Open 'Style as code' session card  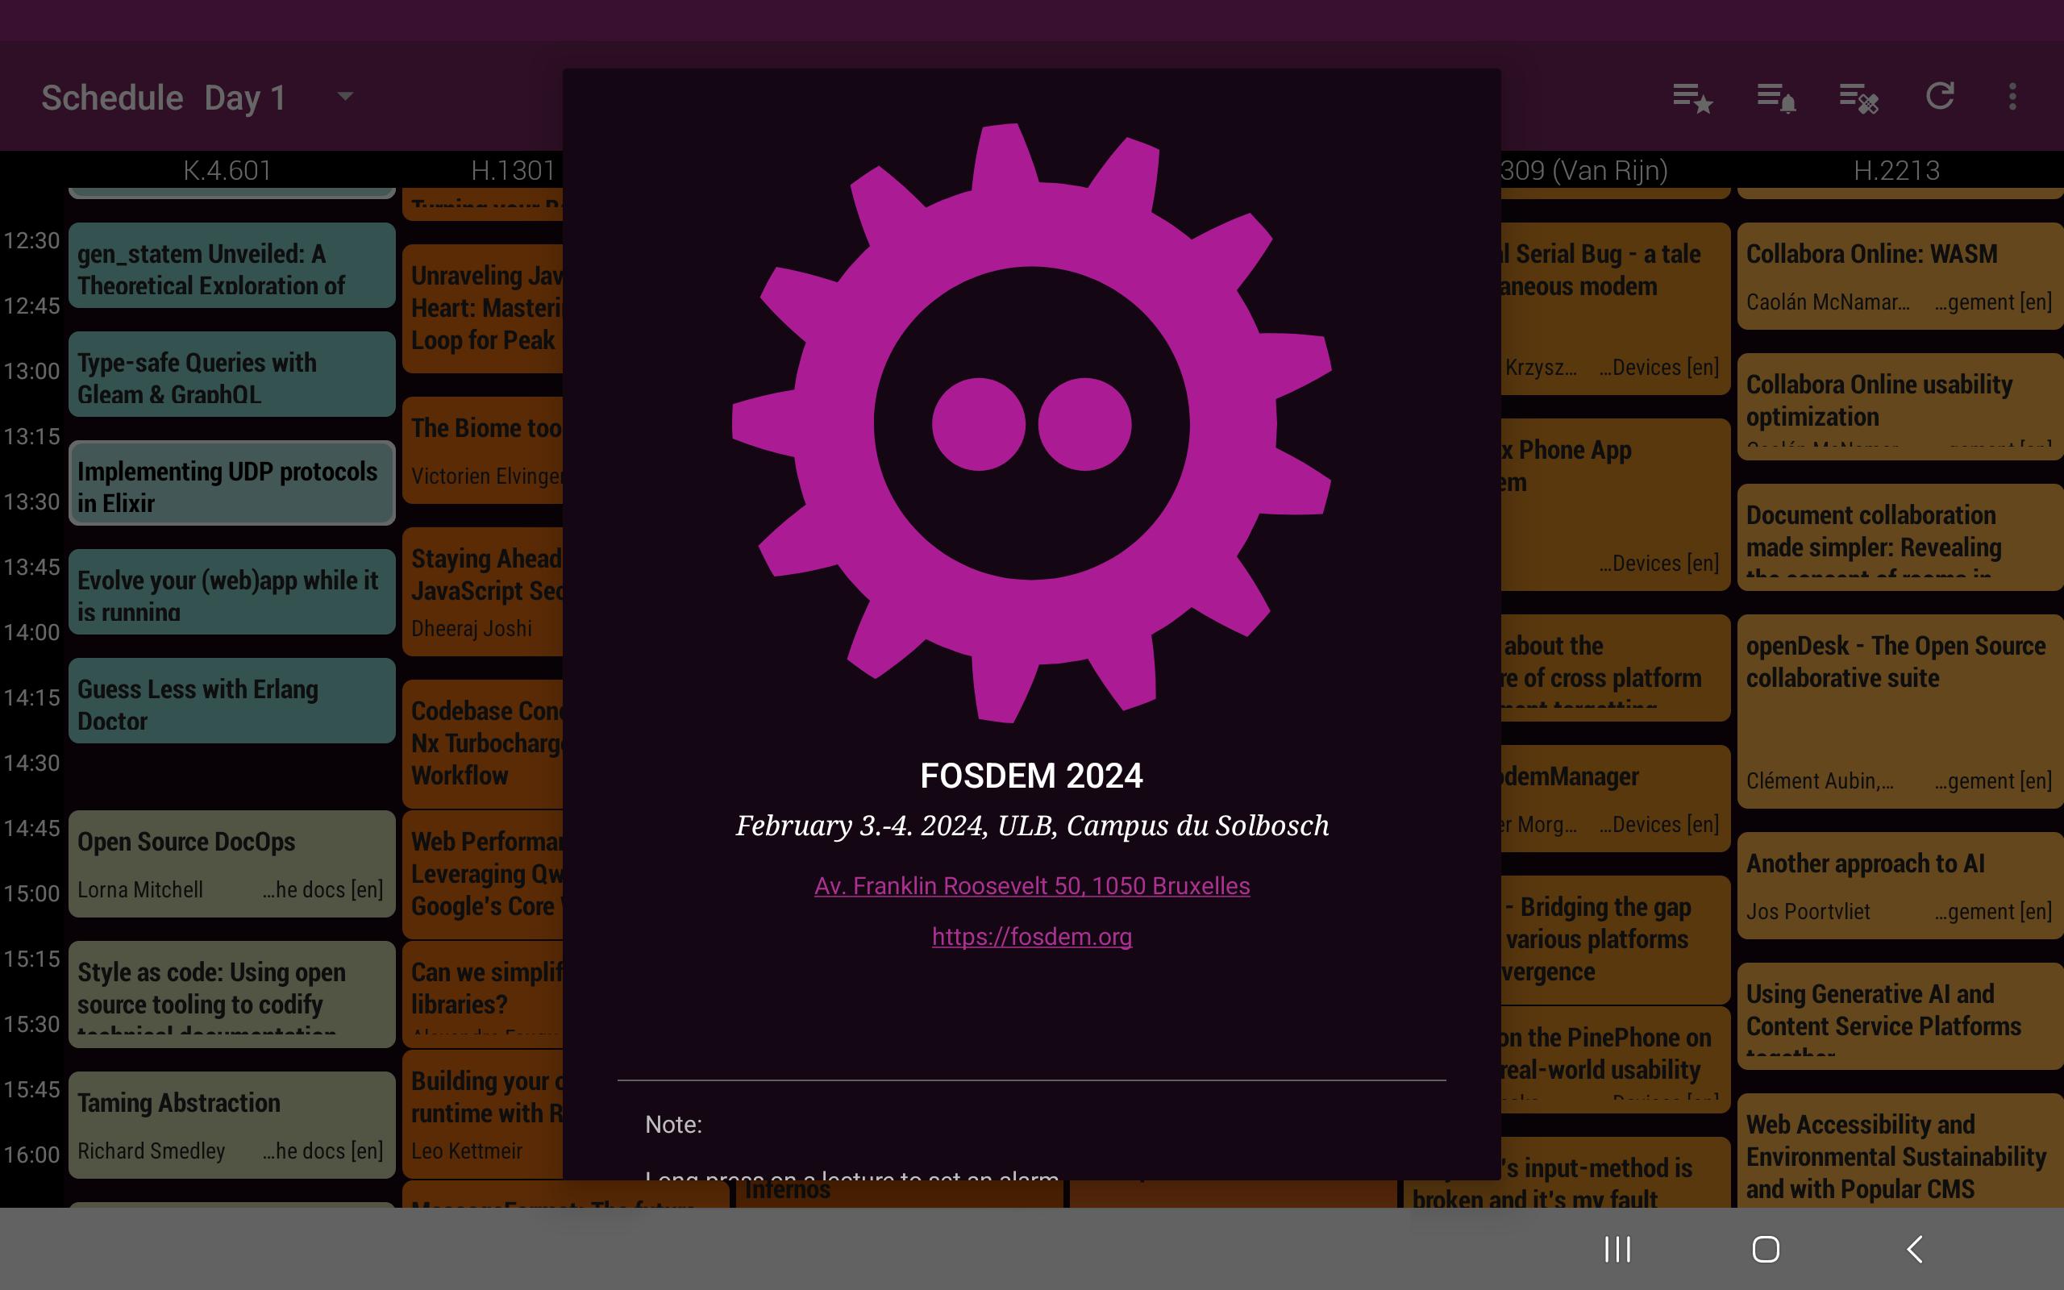(232, 994)
